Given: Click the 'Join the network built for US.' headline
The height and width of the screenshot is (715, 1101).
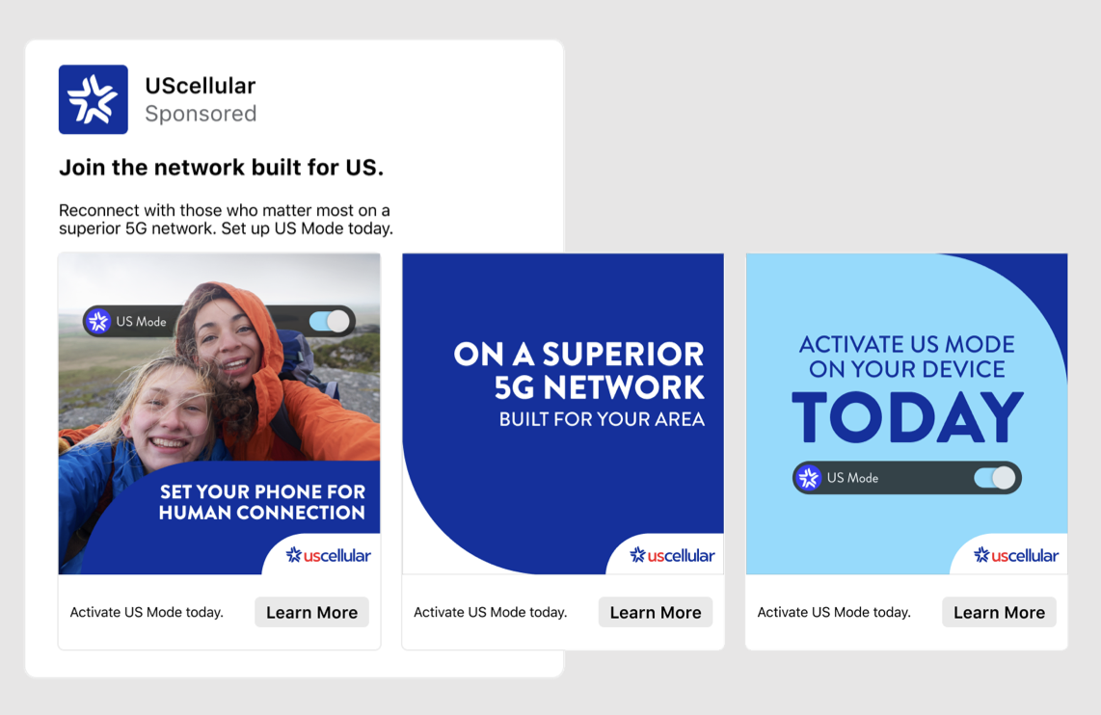Looking at the screenshot, I should 221,167.
